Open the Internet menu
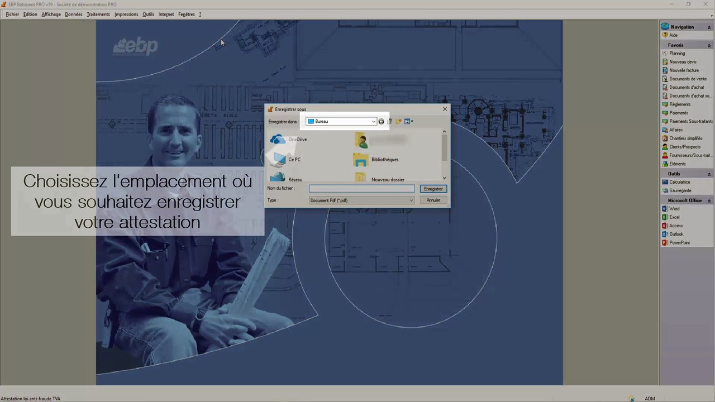715x402 pixels. (x=166, y=15)
